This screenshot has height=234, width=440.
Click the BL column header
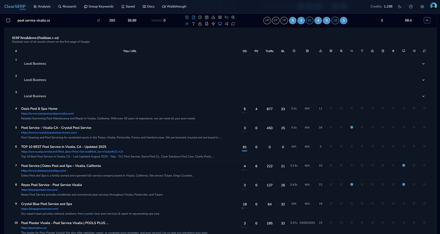[x=283, y=51]
